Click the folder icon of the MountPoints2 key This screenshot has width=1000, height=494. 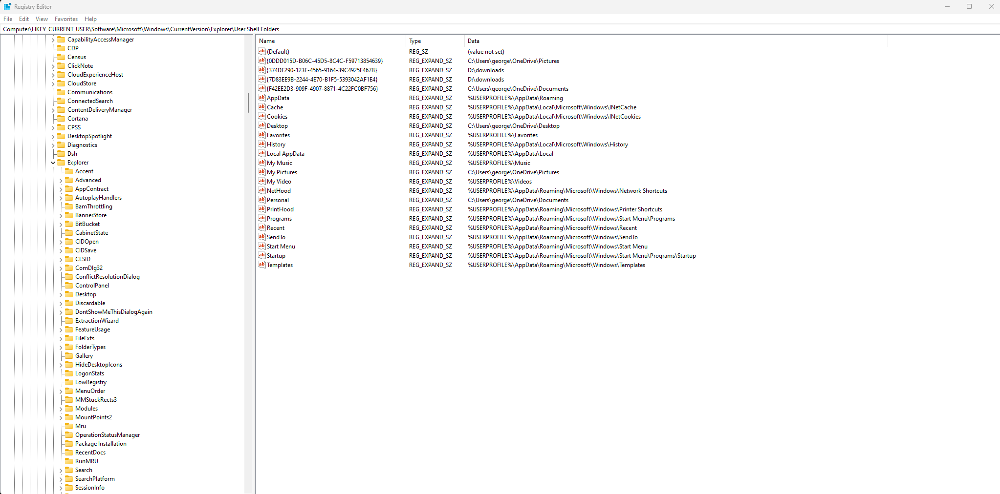[x=69, y=417]
